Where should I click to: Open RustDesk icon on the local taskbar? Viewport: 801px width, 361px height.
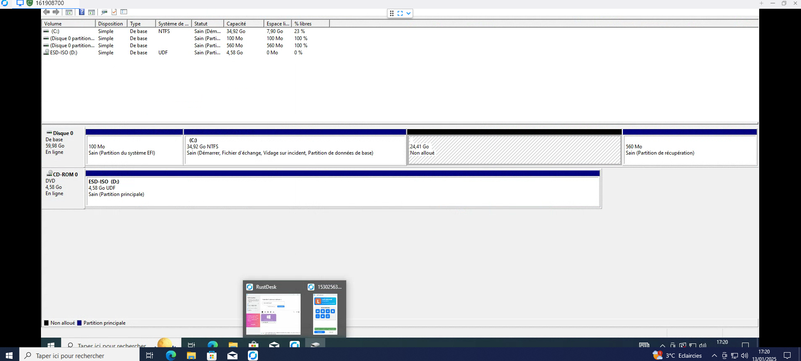click(253, 356)
